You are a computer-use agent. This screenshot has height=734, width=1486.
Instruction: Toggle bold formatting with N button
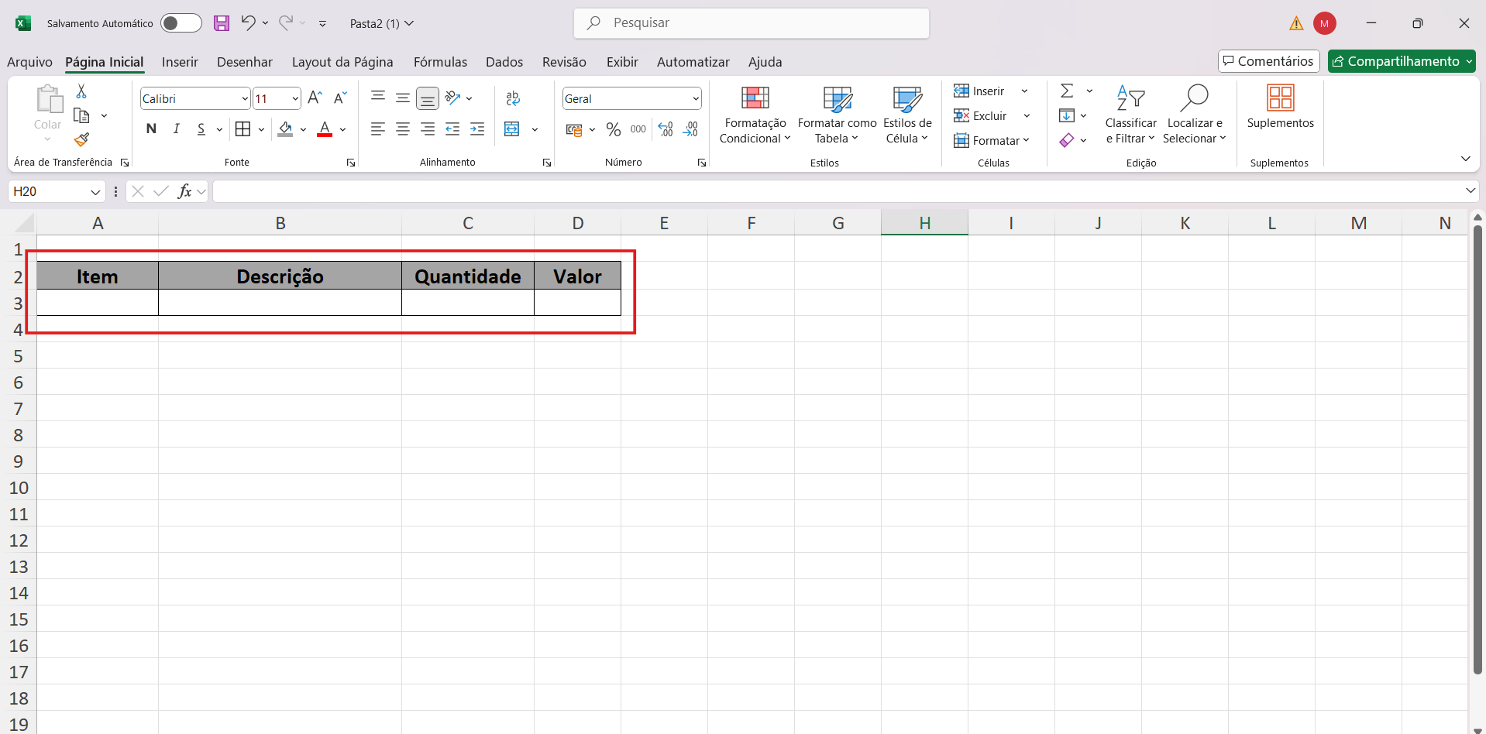tap(151, 129)
